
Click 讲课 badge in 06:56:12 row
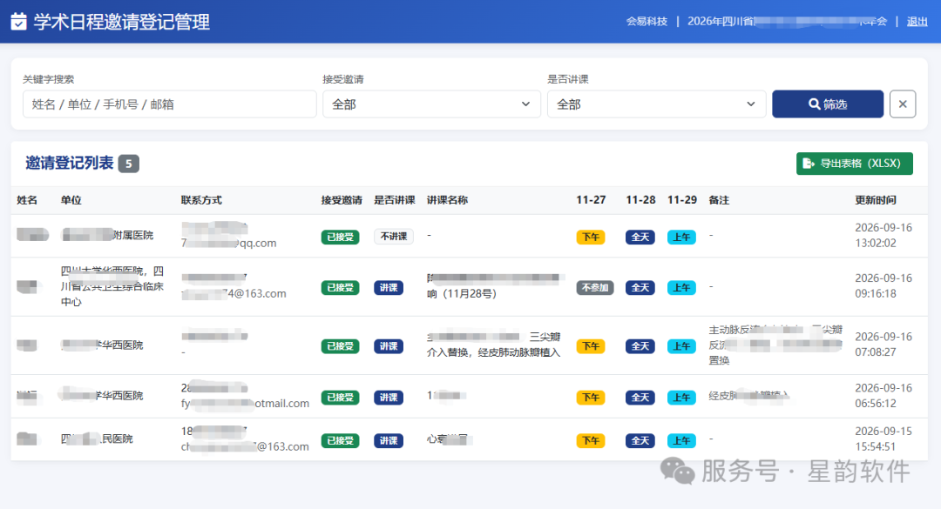pyautogui.click(x=389, y=398)
